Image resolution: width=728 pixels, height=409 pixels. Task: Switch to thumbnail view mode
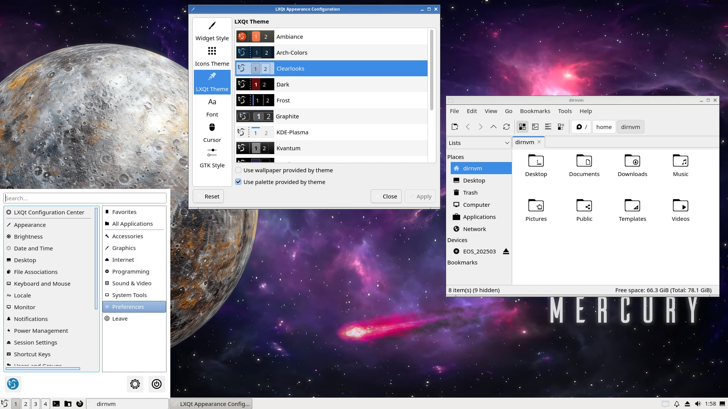coord(535,127)
